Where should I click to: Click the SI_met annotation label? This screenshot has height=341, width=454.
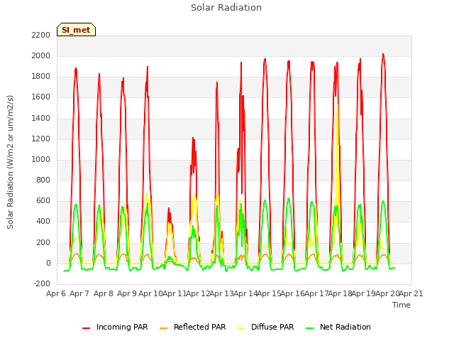click(76, 30)
